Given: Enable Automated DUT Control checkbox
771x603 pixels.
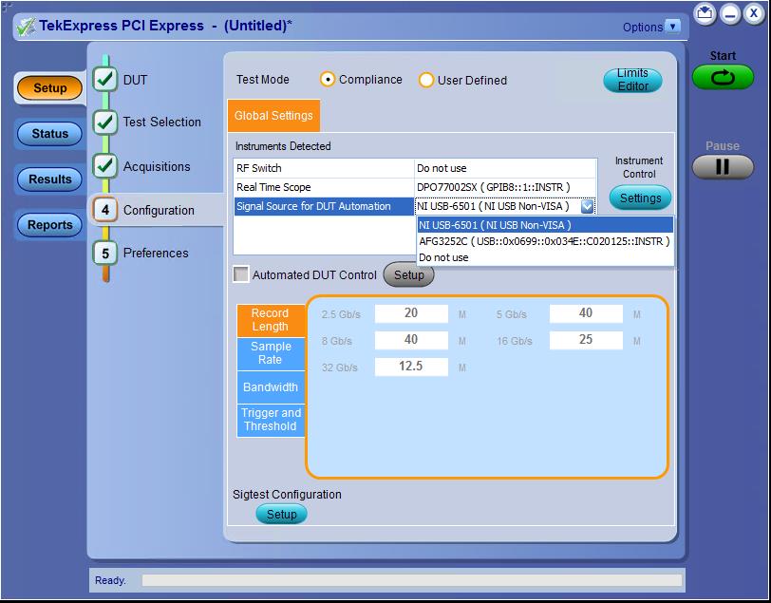Looking at the screenshot, I should click(x=242, y=275).
